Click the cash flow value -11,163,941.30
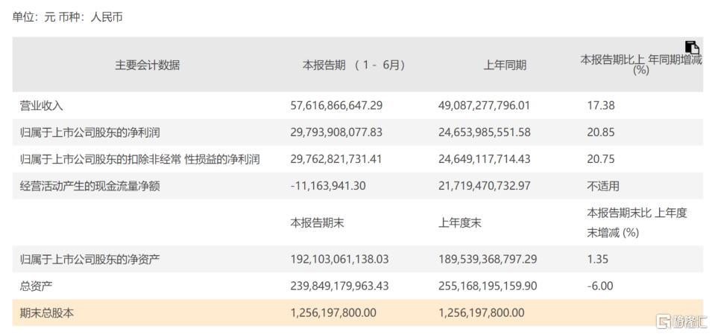The width and height of the screenshot is (712, 334). [x=328, y=186]
